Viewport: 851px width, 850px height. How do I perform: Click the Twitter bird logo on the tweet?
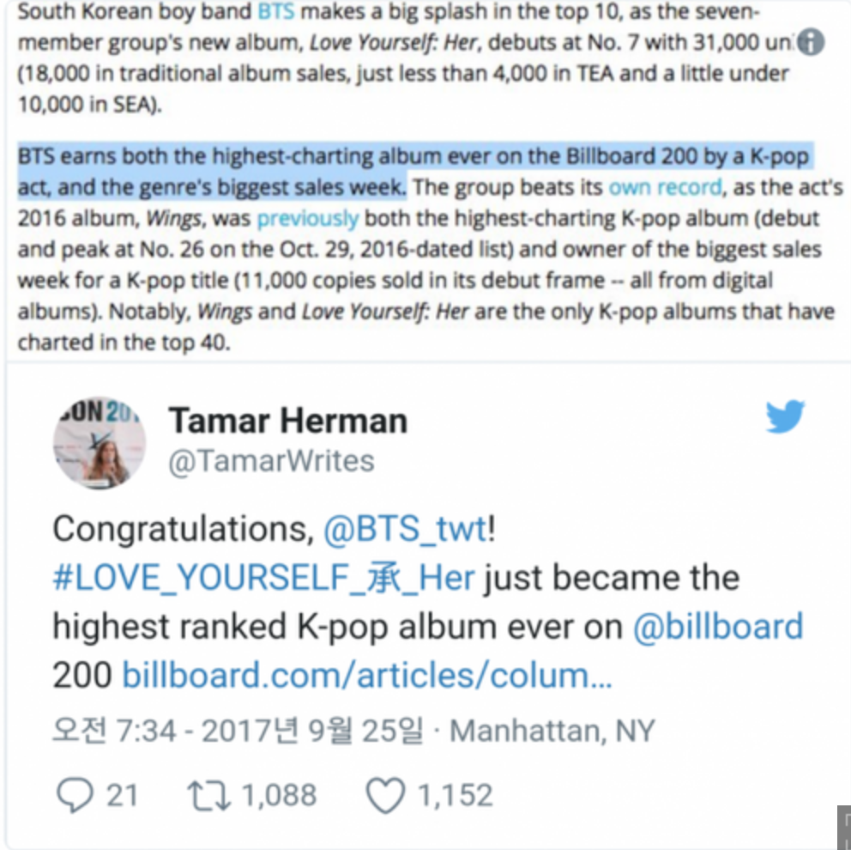786,419
